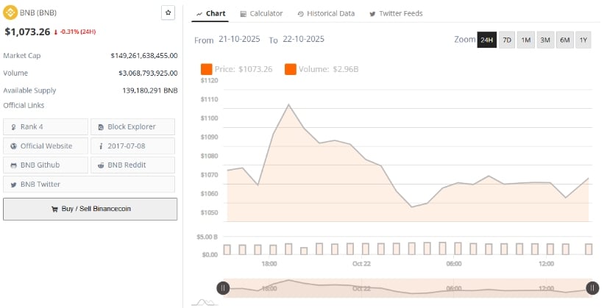Set zoom range to 1Y
The image size is (607, 308).
583,40
